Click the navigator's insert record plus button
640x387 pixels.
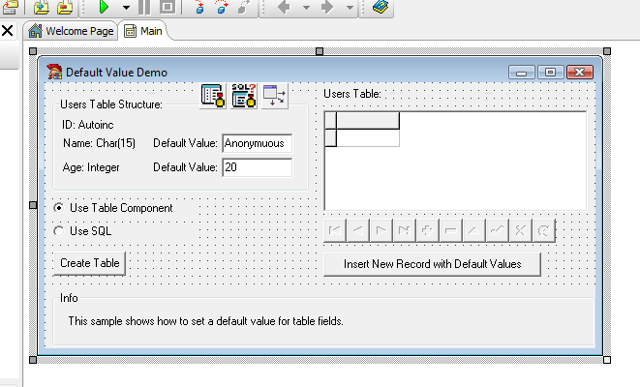pyautogui.click(x=427, y=230)
